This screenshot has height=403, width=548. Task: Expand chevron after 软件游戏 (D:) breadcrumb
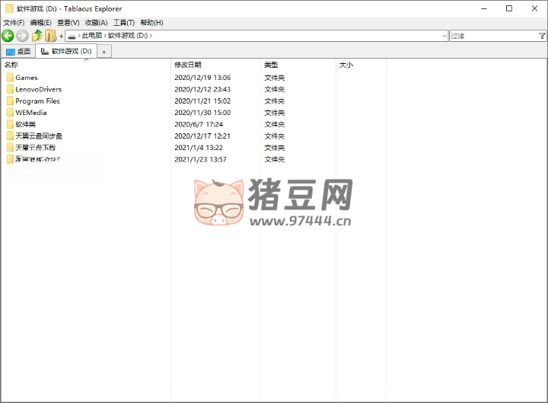click(x=151, y=36)
